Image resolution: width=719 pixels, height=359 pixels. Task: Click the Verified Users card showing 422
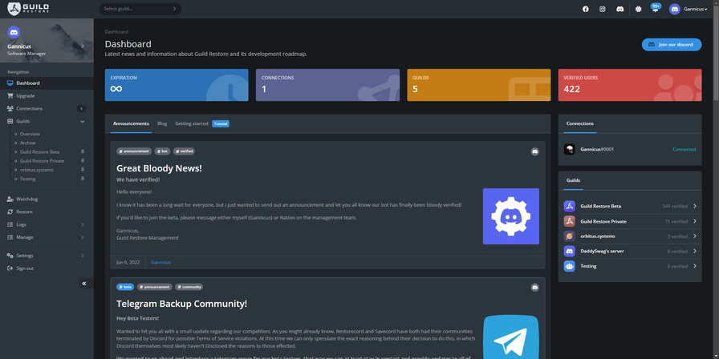630,85
